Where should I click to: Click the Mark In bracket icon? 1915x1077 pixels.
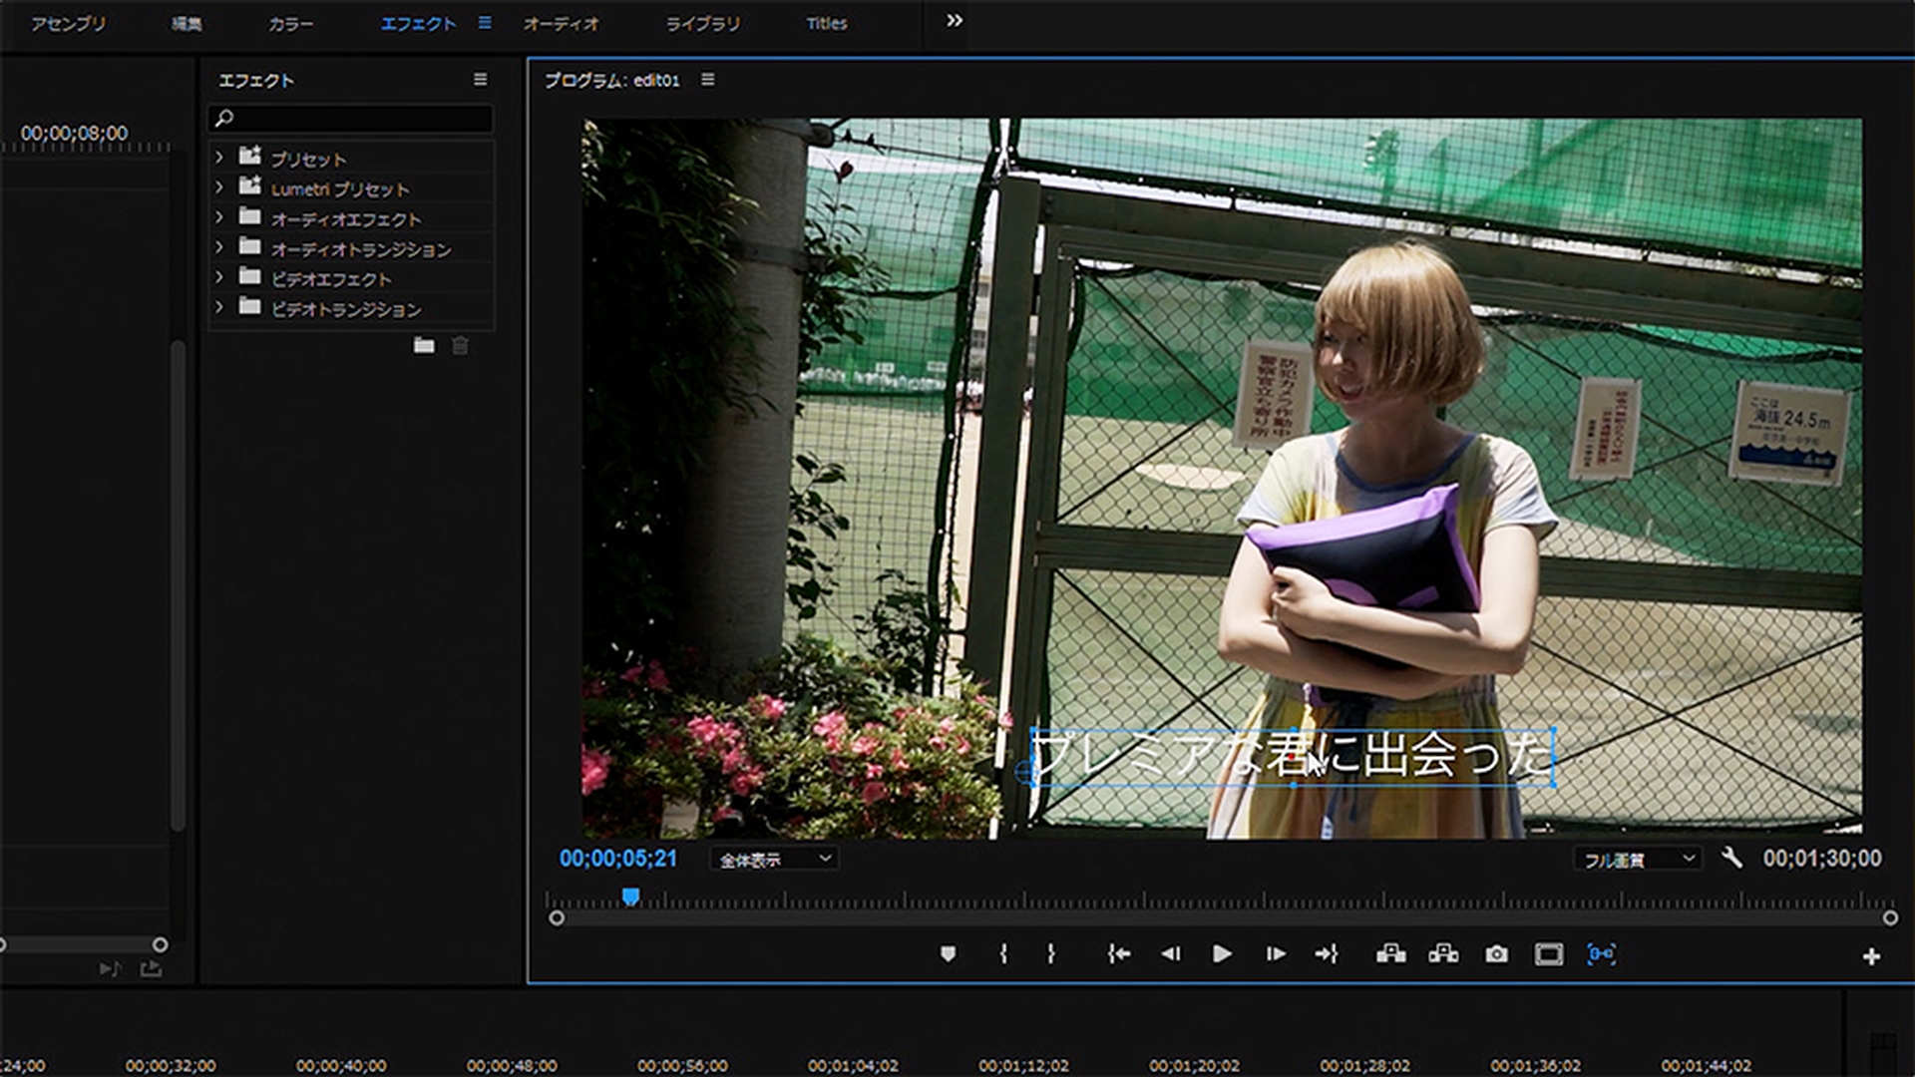(1003, 954)
